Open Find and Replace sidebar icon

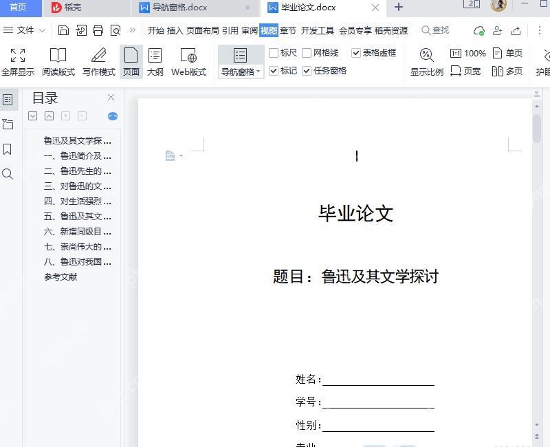[x=8, y=174]
